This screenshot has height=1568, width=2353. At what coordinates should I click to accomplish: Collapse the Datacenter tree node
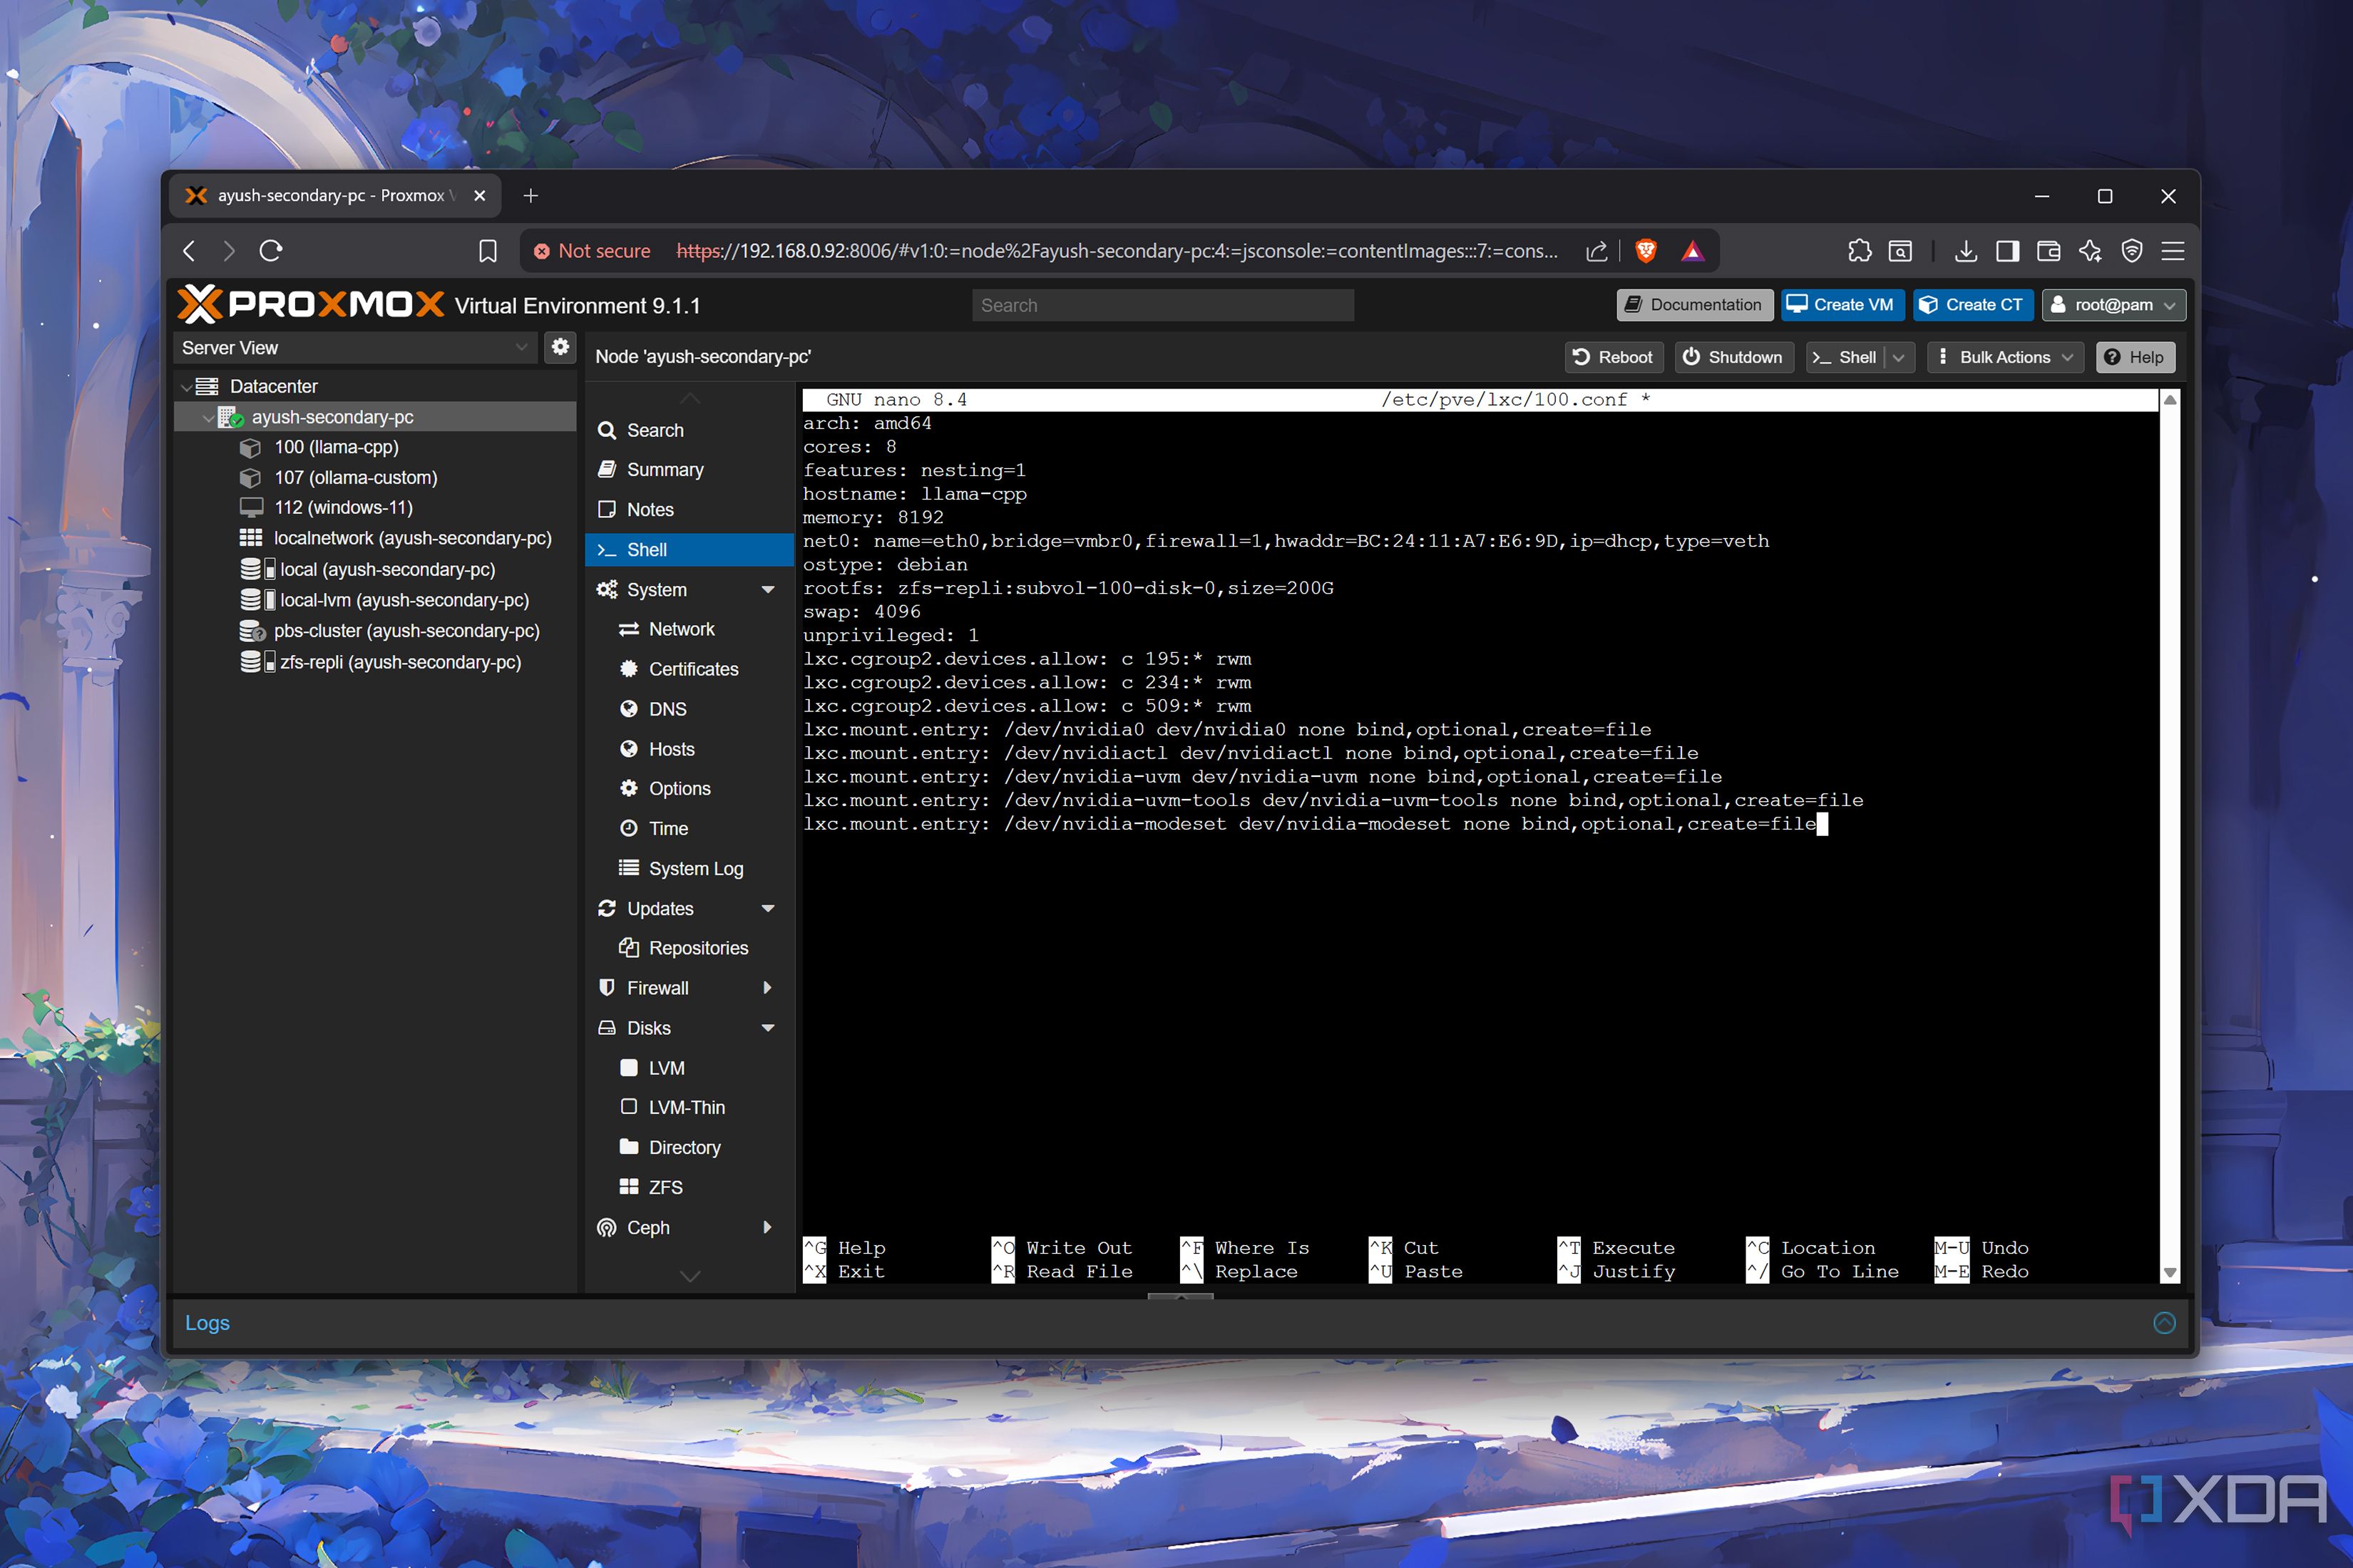186,386
